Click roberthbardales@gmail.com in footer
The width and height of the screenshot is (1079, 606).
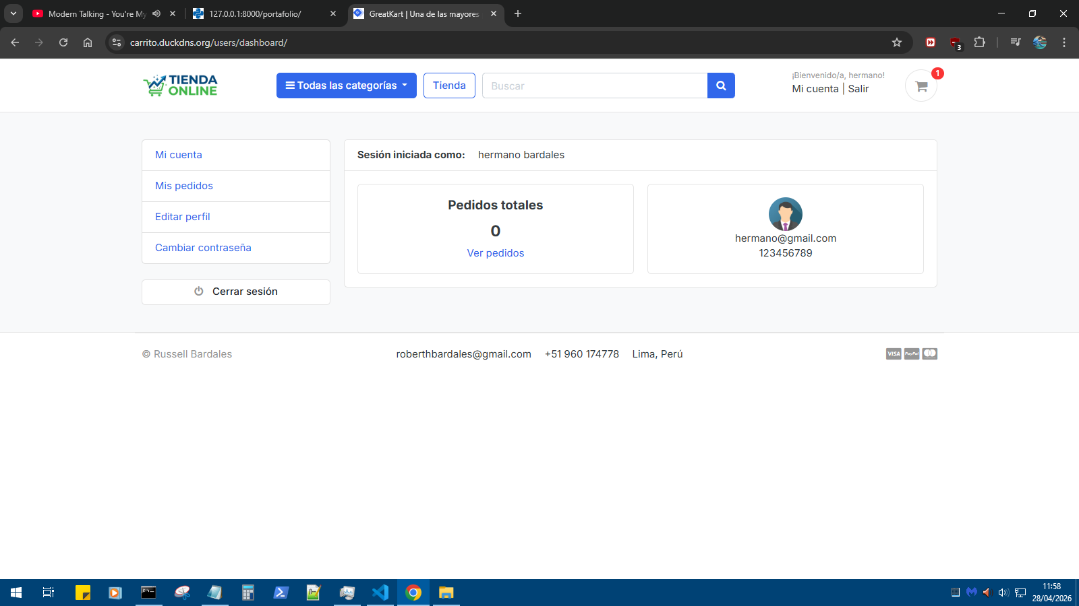[x=464, y=354]
